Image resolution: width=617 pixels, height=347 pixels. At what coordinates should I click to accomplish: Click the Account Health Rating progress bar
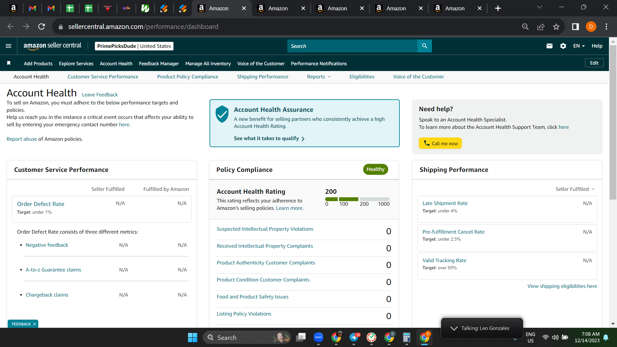[x=357, y=199]
